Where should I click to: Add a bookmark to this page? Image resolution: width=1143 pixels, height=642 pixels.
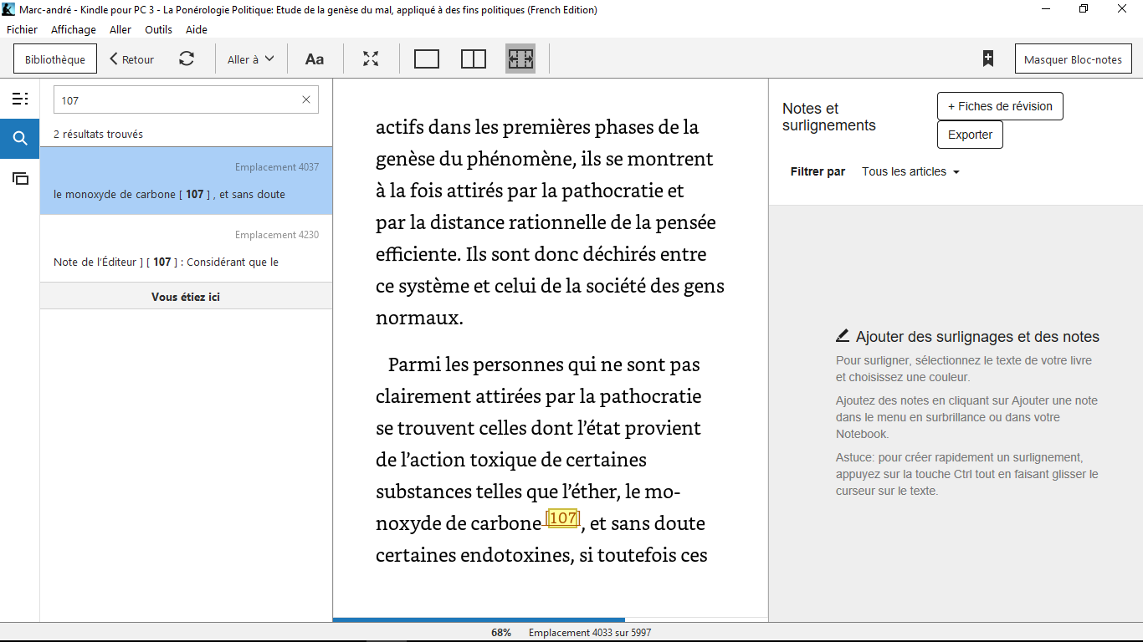coord(988,59)
